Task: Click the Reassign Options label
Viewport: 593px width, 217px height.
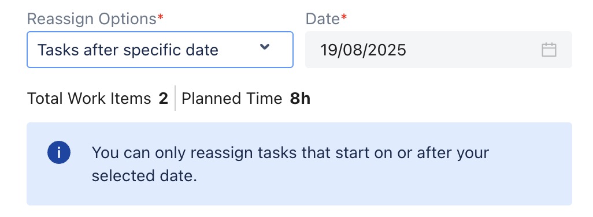Action: (92, 19)
